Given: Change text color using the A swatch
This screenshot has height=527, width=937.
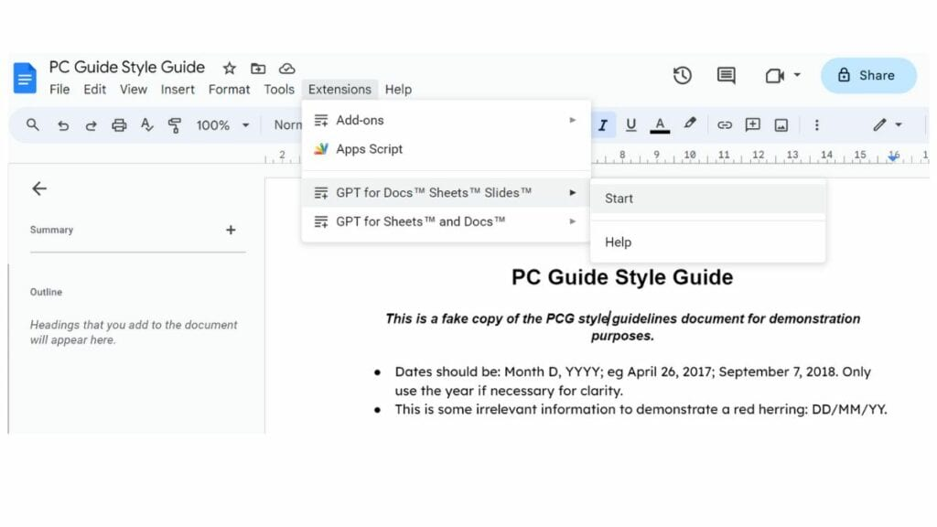Looking at the screenshot, I should pos(660,124).
